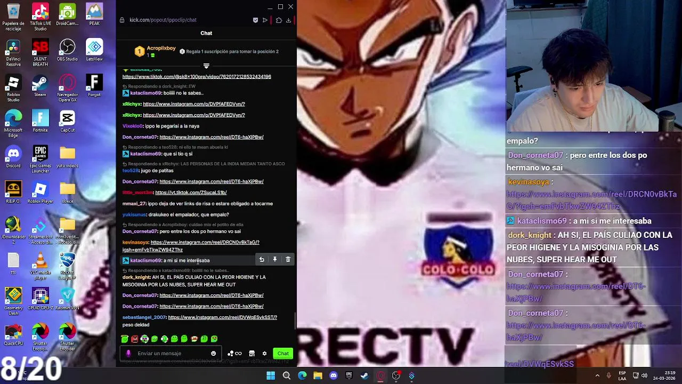This screenshot has height=384, width=682.
Task: Open VLC media player desktop icon
Action: click(x=40, y=266)
